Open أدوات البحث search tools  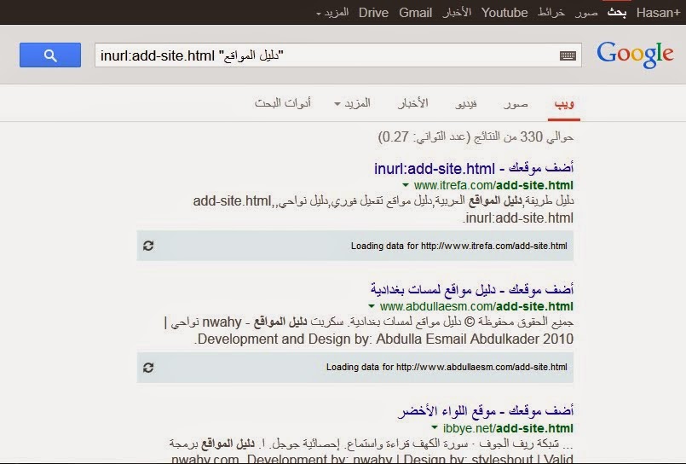click(283, 103)
